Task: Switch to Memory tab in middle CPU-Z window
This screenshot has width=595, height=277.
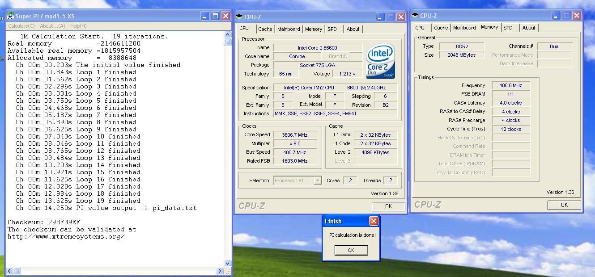Action: [x=314, y=29]
